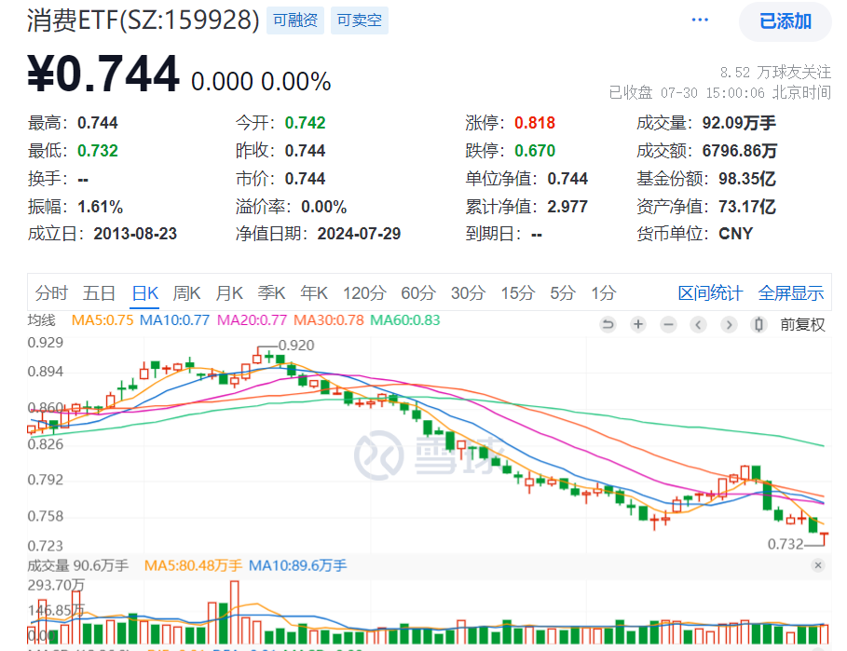
Task: Click the 今开 value 0.742
Action: tap(306, 123)
